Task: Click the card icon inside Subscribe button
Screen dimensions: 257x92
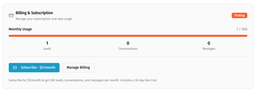Action: tap(15, 68)
